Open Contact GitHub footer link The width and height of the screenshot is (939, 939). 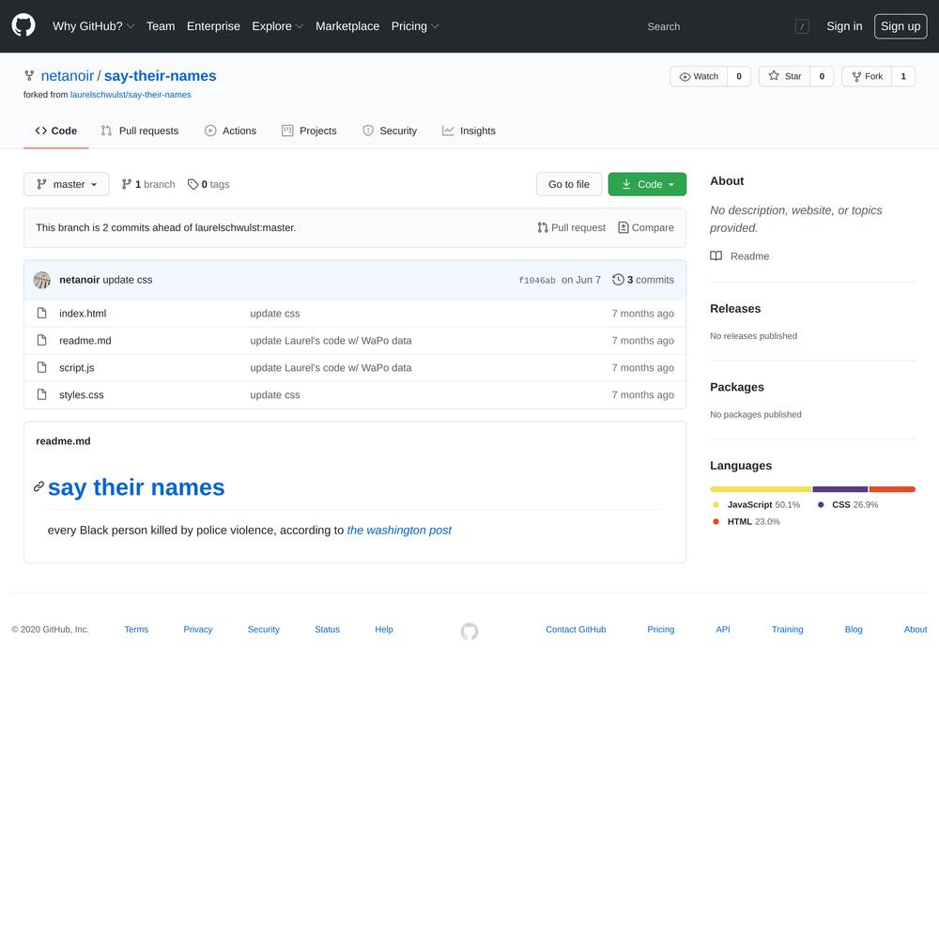(576, 629)
